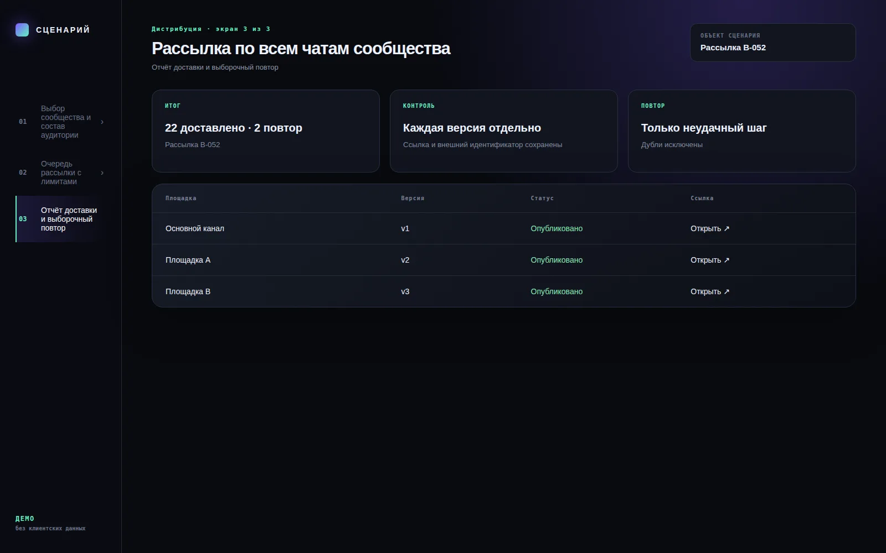The image size is (886, 553).
Task: Click the Версия column header
Action: [413, 198]
